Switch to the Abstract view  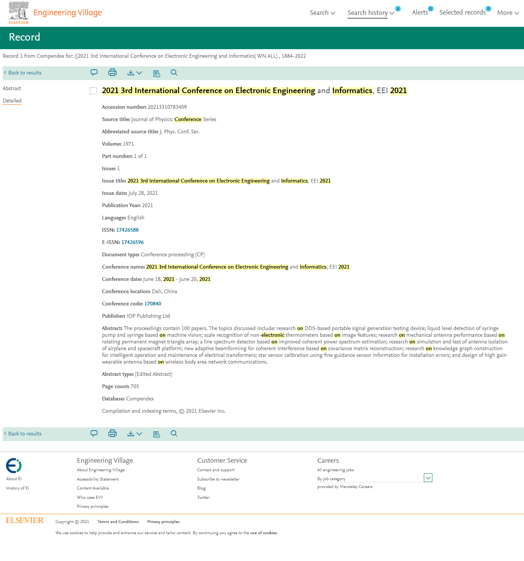coord(12,88)
